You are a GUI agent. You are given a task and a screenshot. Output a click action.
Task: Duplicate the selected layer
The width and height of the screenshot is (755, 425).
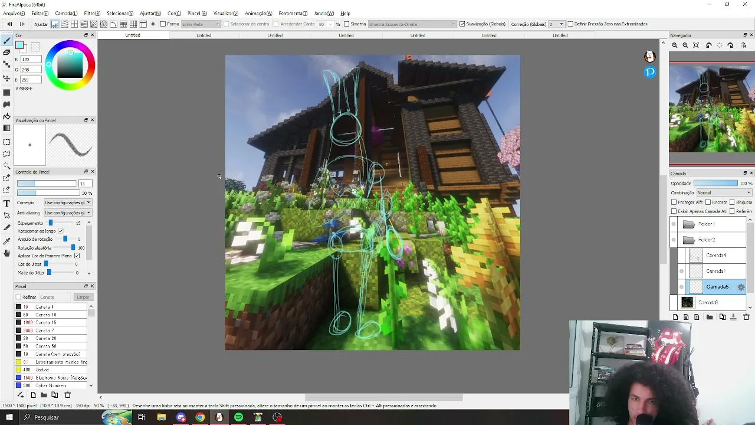click(723, 317)
